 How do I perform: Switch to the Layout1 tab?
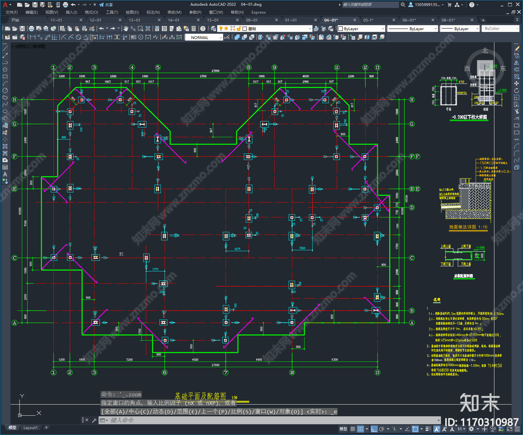point(30,427)
